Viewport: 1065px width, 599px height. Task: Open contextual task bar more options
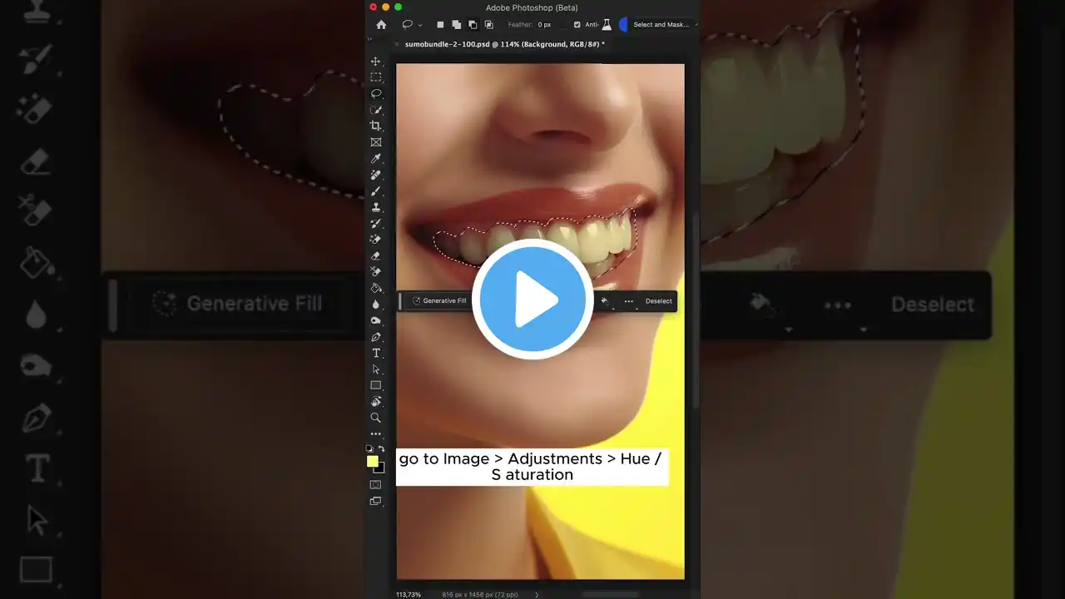pos(629,301)
